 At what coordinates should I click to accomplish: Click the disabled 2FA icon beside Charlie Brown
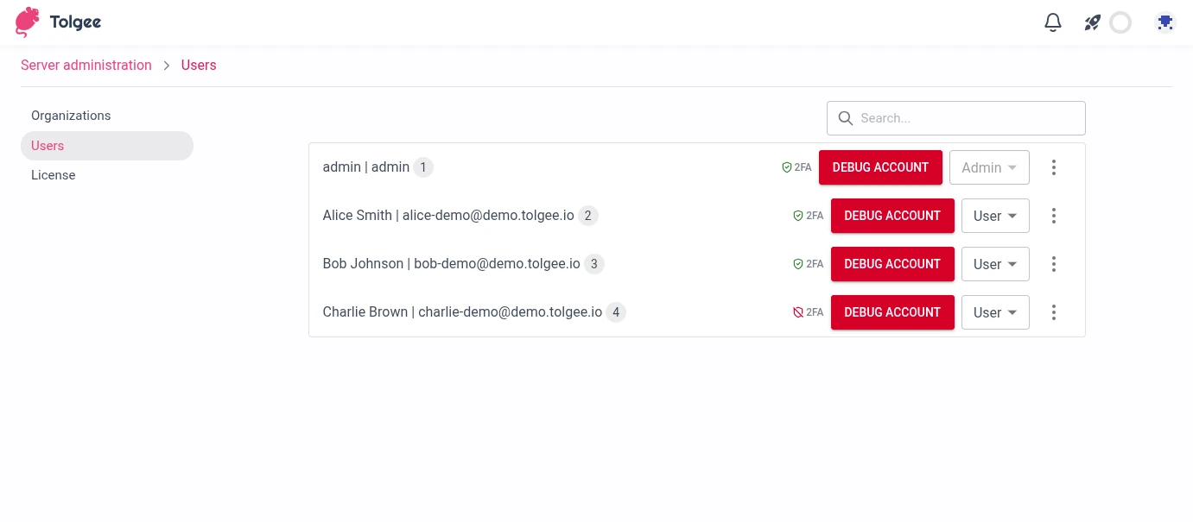pyautogui.click(x=798, y=312)
